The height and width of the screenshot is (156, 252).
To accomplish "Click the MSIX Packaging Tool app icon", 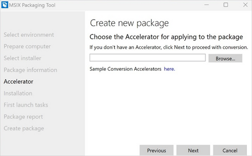I will tap(5, 5).
